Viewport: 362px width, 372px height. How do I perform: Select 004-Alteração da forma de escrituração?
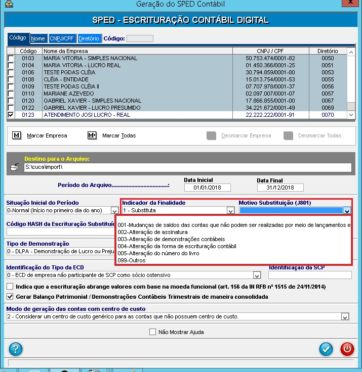click(x=234, y=246)
